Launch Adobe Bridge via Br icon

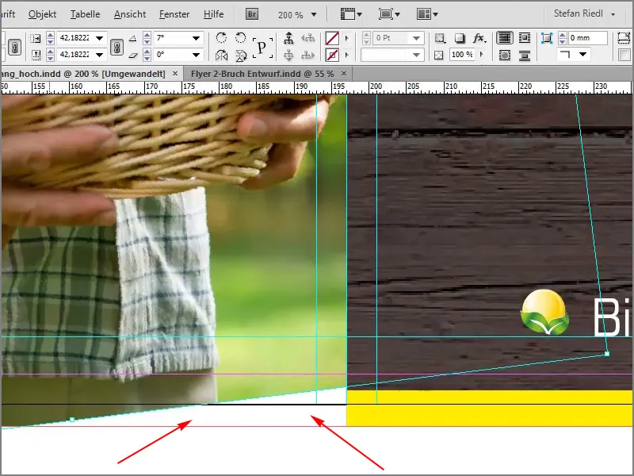(252, 14)
